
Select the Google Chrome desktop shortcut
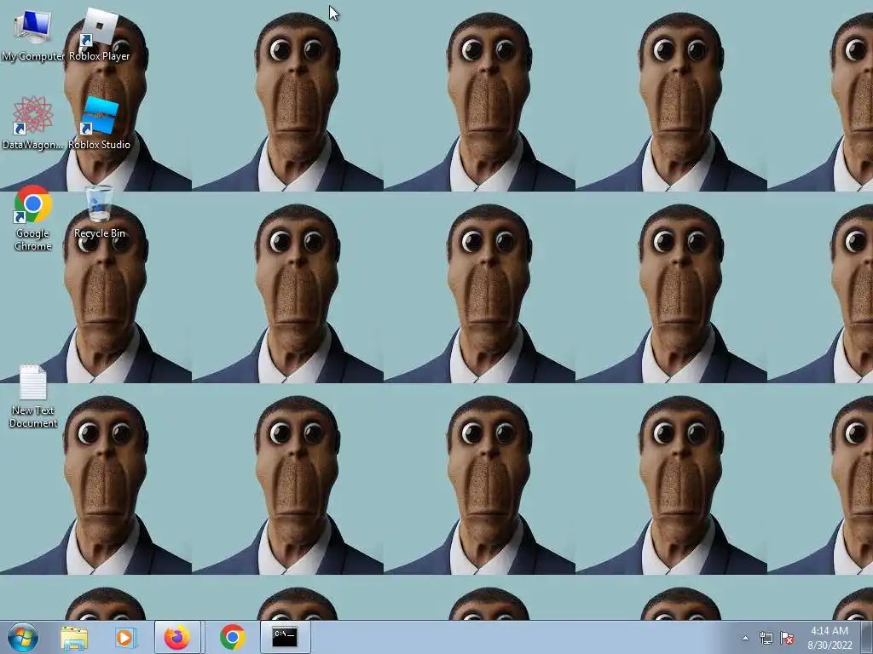tap(33, 217)
